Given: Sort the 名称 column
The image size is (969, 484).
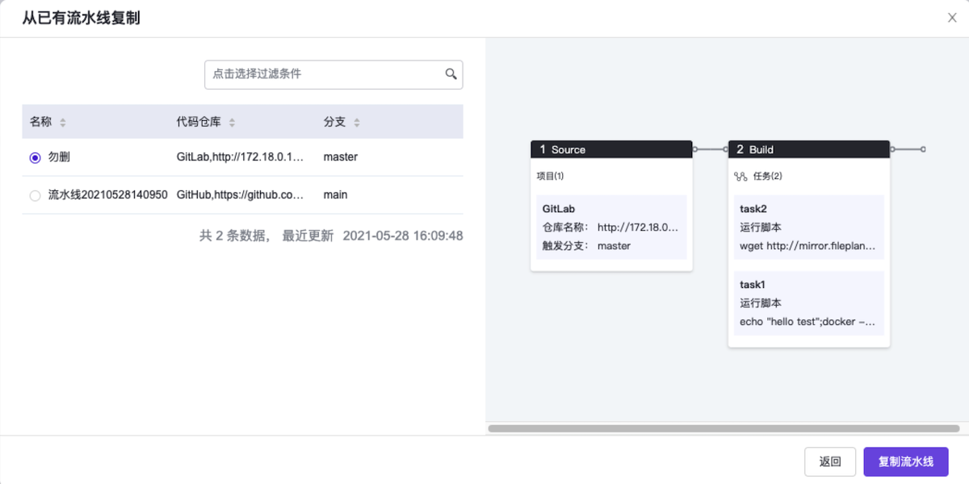Looking at the screenshot, I should pos(63,123).
